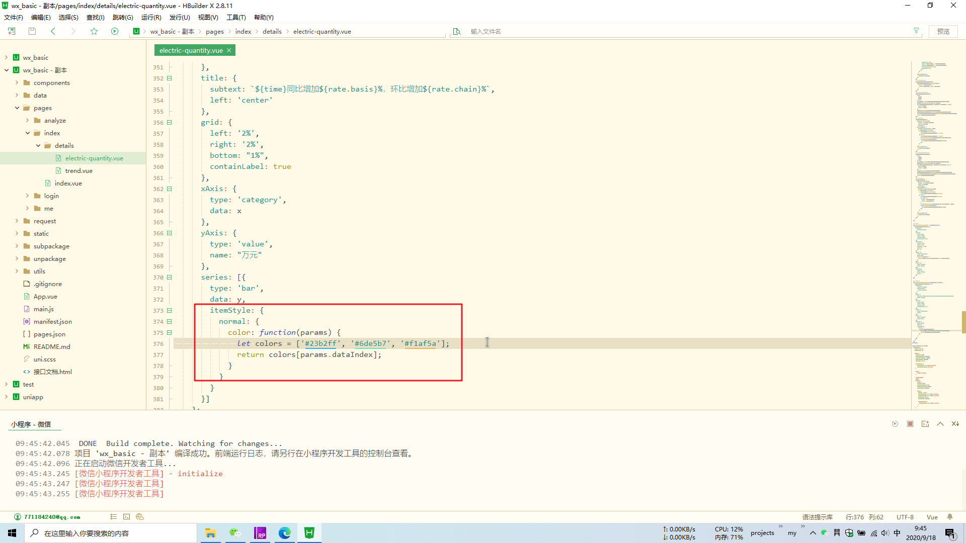Click the preview button at top right

coord(943,31)
